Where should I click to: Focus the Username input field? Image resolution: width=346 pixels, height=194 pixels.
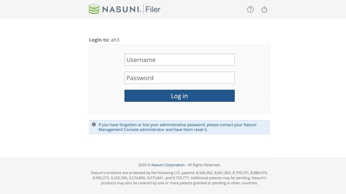pos(179,60)
